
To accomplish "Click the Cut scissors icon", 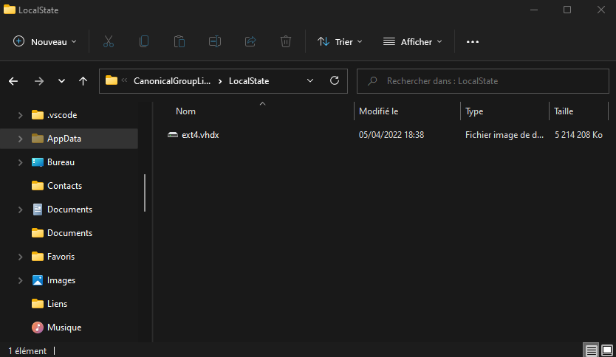I will coord(109,41).
